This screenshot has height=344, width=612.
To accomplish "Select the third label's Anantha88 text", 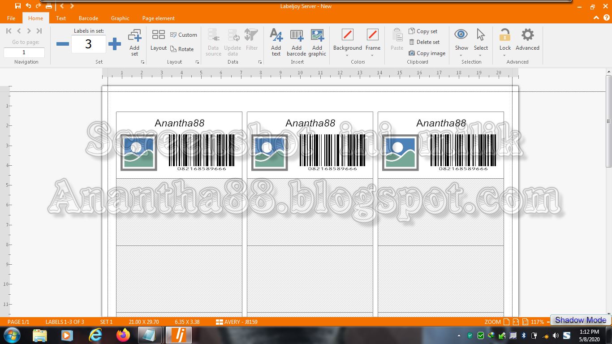I will pyautogui.click(x=441, y=123).
